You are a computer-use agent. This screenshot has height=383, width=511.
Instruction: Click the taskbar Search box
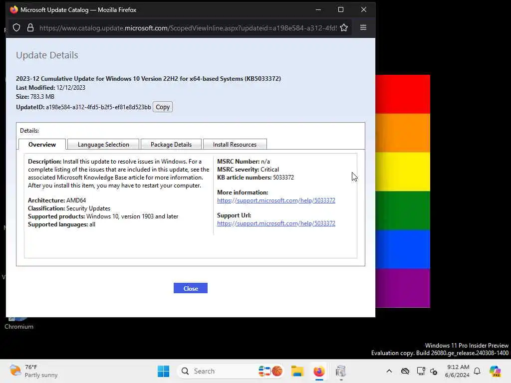tap(231, 371)
